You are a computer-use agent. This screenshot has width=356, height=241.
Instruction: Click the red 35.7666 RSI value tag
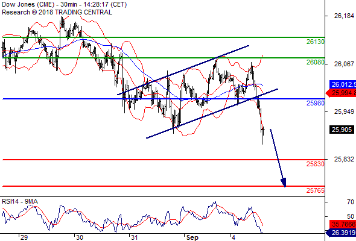tap(343, 224)
